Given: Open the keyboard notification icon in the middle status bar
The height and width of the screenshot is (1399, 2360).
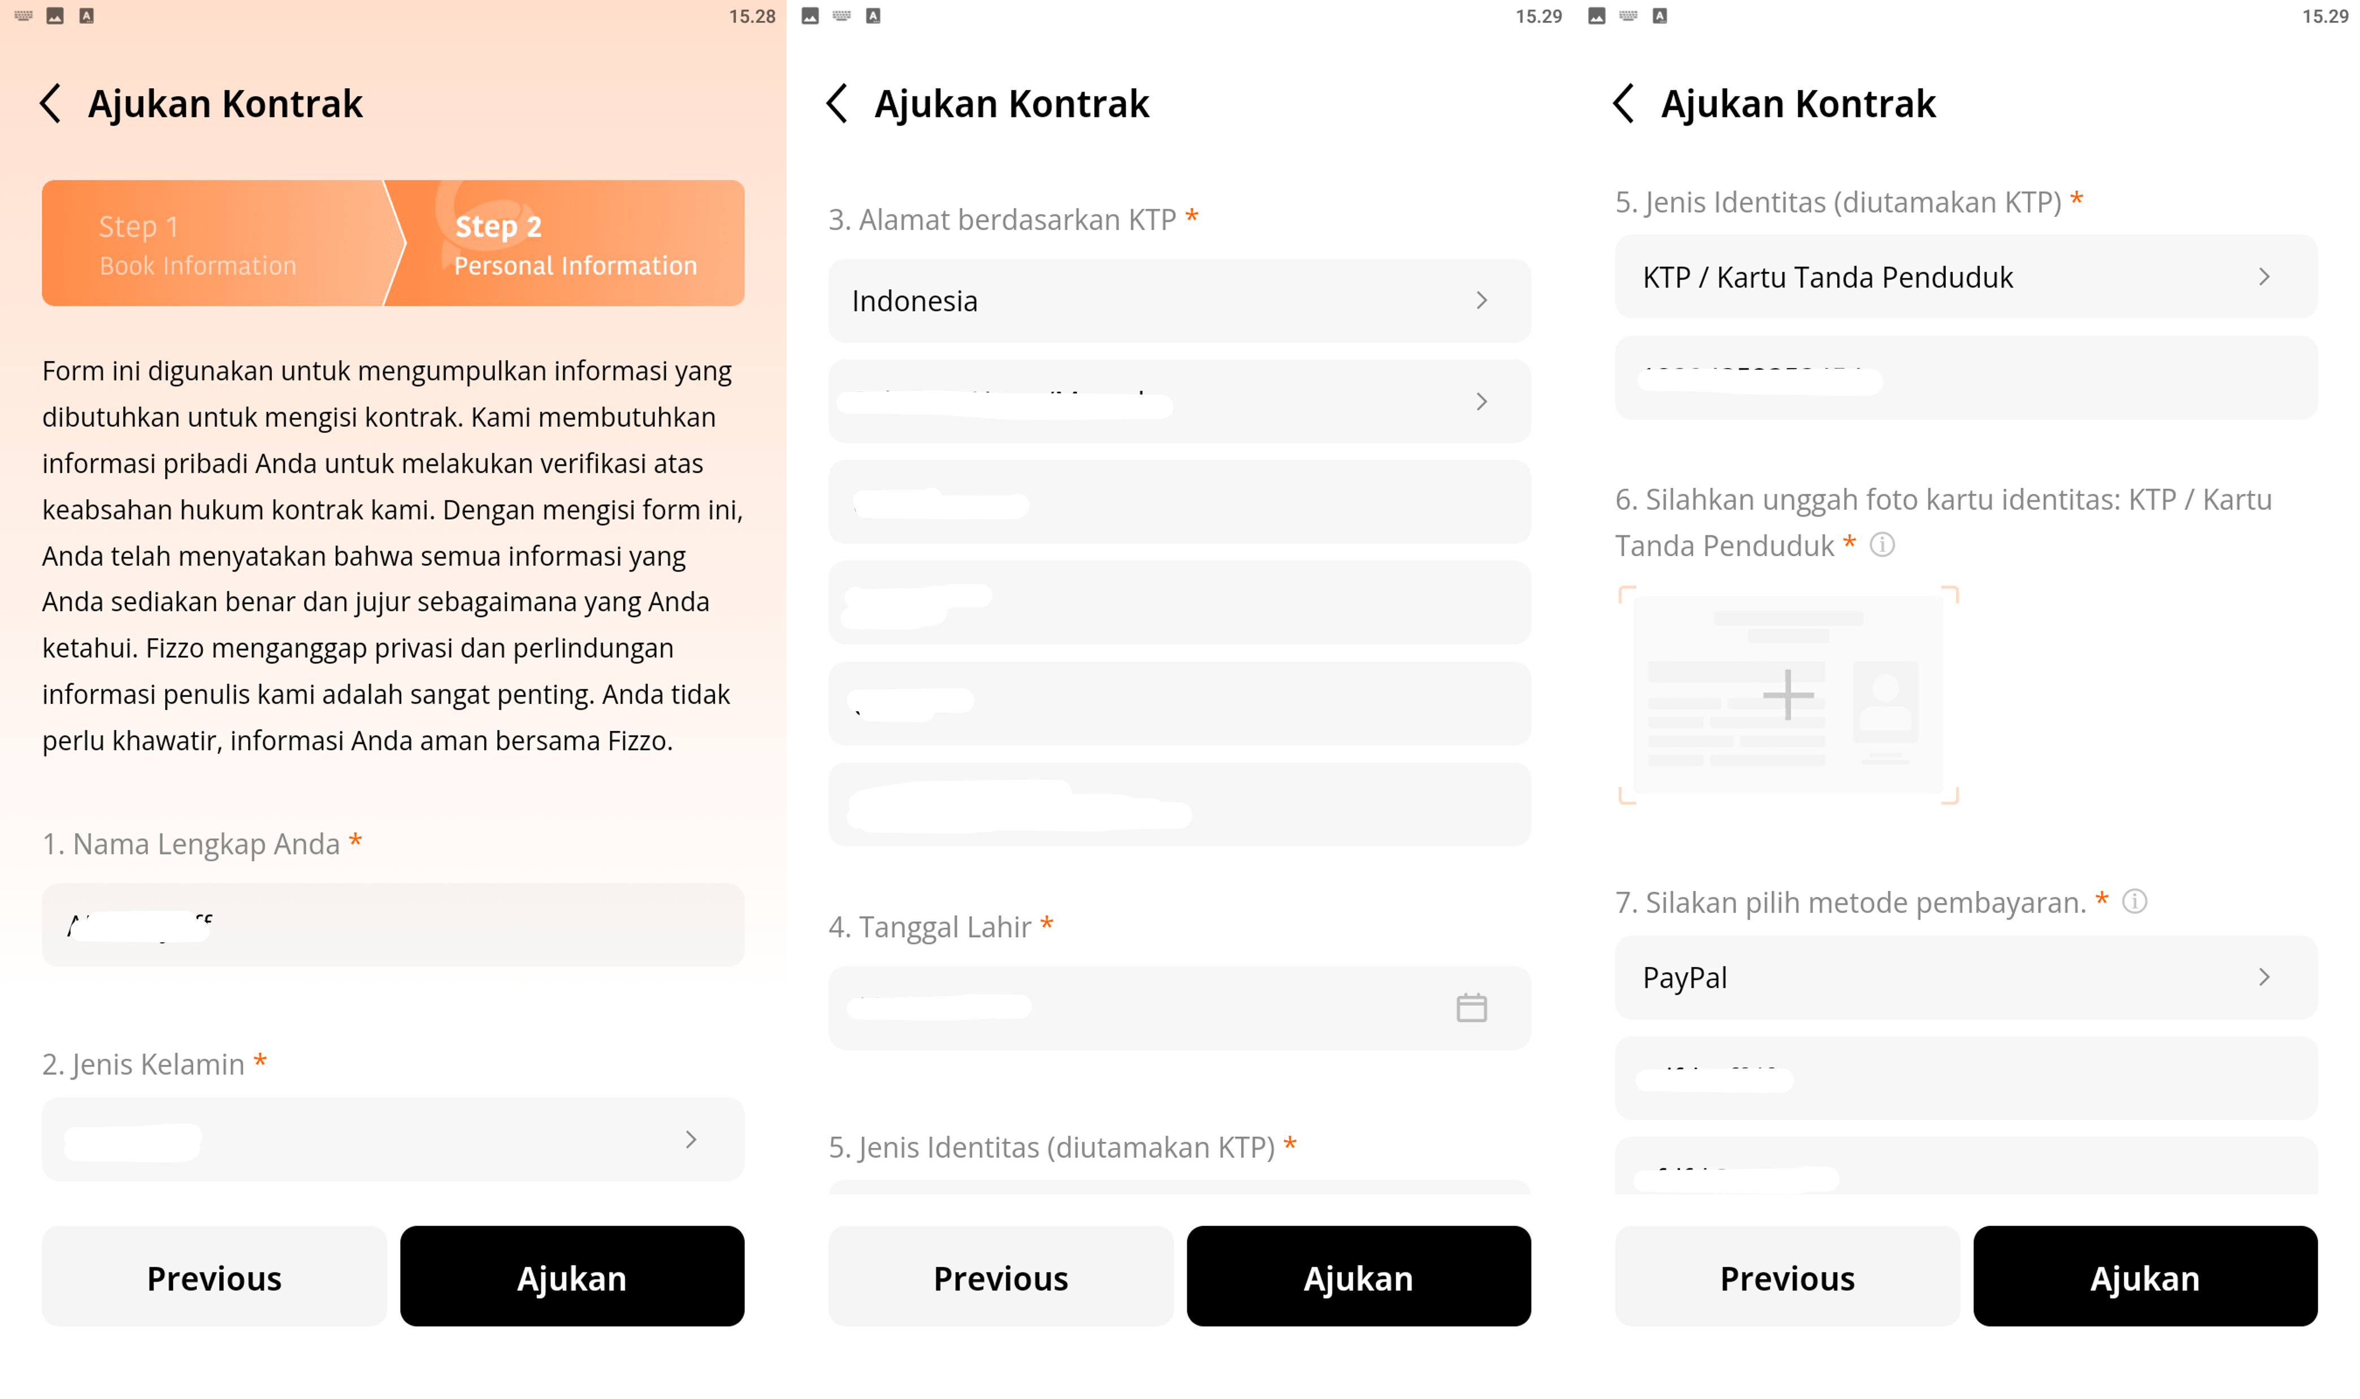Looking at the screenshot, I should pyautogui.click(x=841, y=16).
